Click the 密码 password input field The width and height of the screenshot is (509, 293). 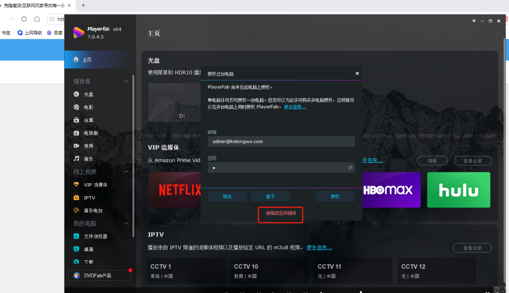(x=281, y=167)
